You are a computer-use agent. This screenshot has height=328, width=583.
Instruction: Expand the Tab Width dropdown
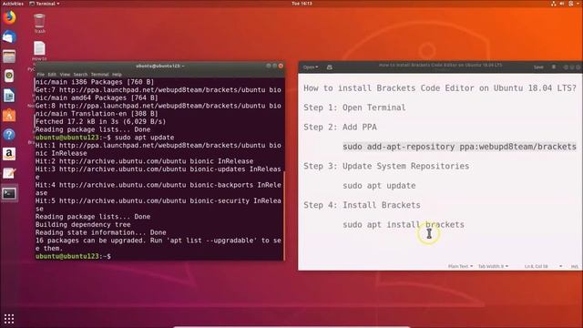pos(493,266)
